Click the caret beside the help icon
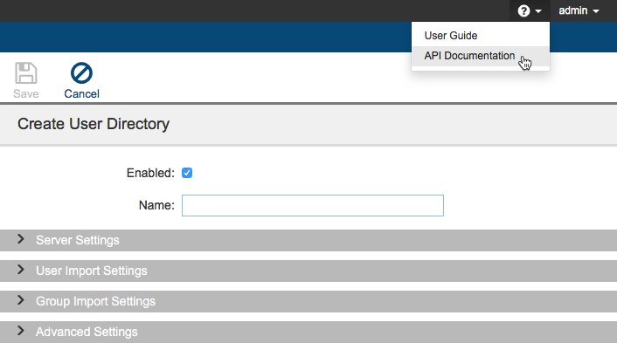 [x=538, y=11]
